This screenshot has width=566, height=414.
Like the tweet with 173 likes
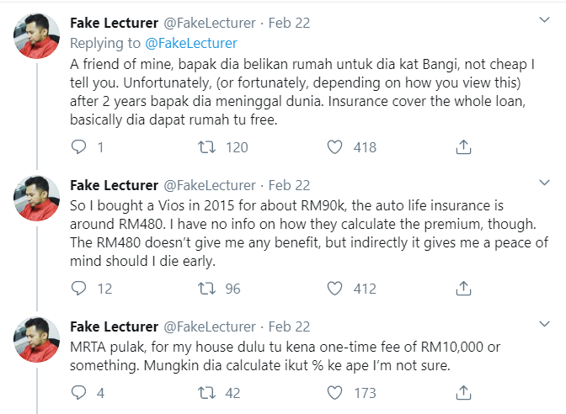[x=335, y=392]
